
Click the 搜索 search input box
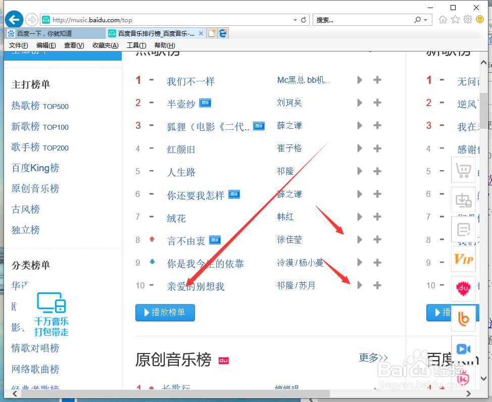[x=362, y=20]
